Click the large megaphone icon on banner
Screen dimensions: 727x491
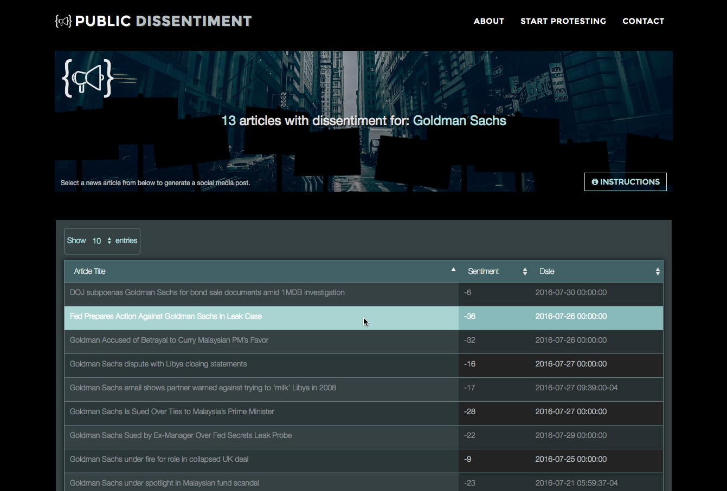pyautogui.click(x=88, y=78)
